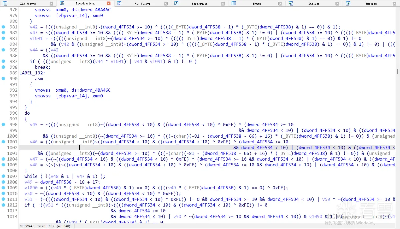Screen dimensions: 400x229
Task: Toggle breakpoint dot on line 1001
Action: coord(4,142)
